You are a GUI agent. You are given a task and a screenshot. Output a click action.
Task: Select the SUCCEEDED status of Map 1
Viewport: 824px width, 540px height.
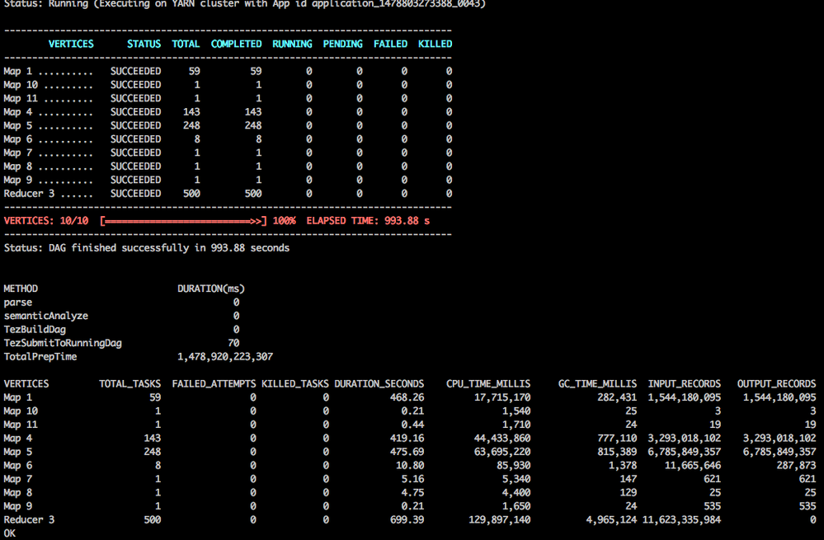coord(135,71)
